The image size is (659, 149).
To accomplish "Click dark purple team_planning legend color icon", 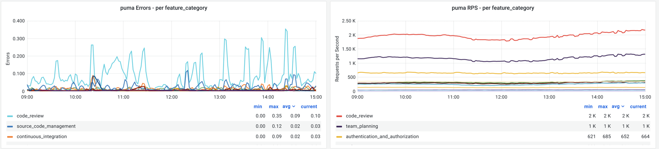I will coord(339,127).
